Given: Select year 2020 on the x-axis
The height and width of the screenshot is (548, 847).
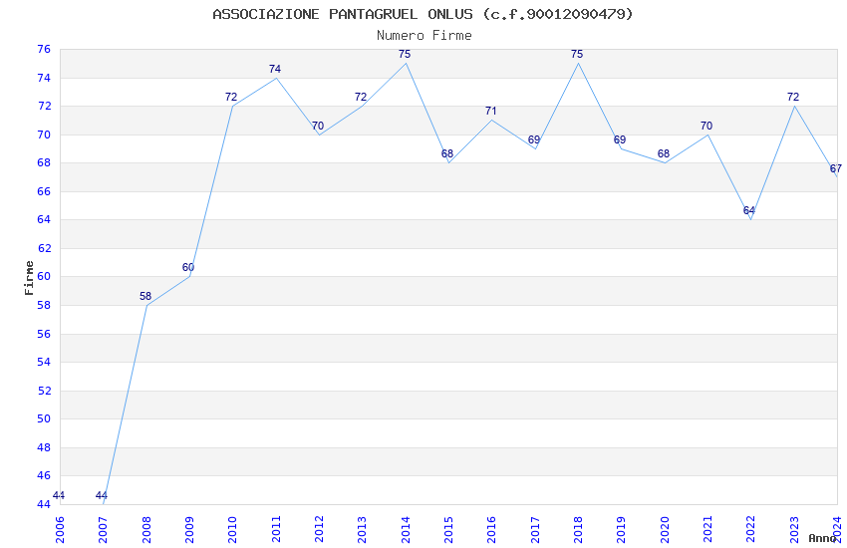Looking at the screenshot, I should tap(665, 529).
